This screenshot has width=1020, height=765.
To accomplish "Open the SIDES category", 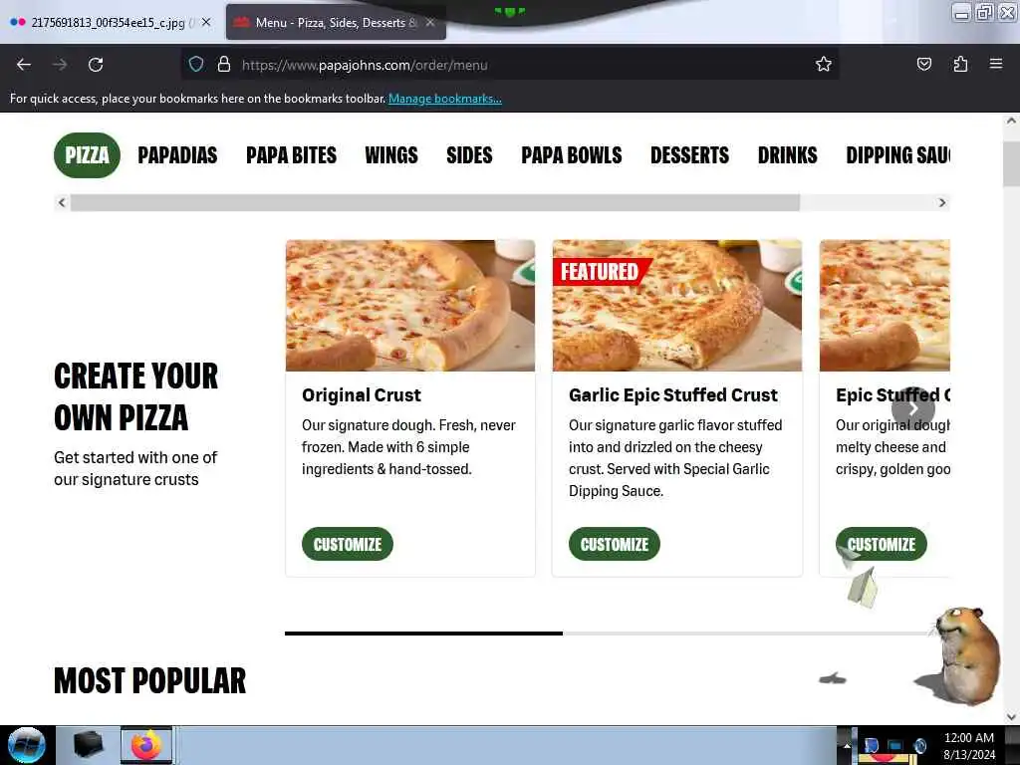I will click(x=470, y=155).
